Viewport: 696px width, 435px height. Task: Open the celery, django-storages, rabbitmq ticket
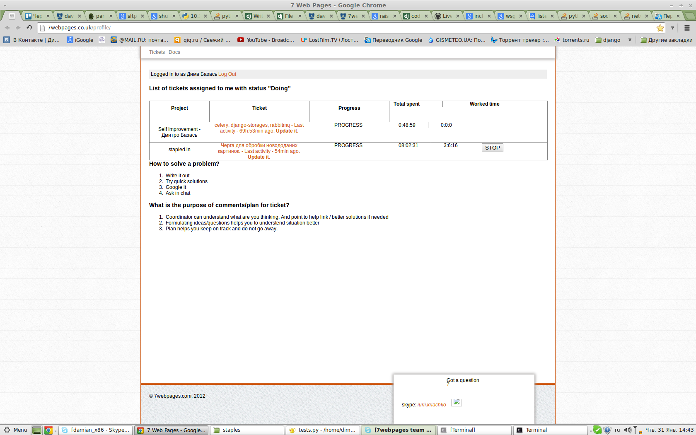pyautogui.click(x=259, y=128)
